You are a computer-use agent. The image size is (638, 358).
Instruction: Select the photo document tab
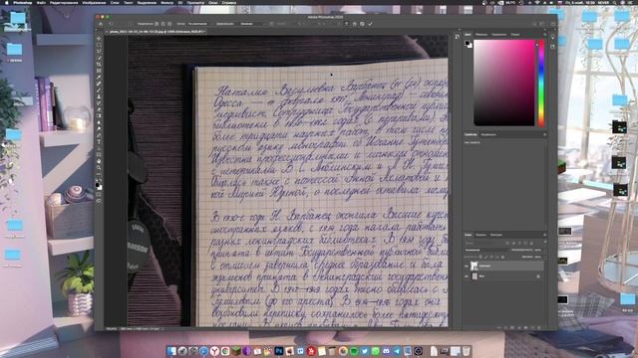(158, 31)
